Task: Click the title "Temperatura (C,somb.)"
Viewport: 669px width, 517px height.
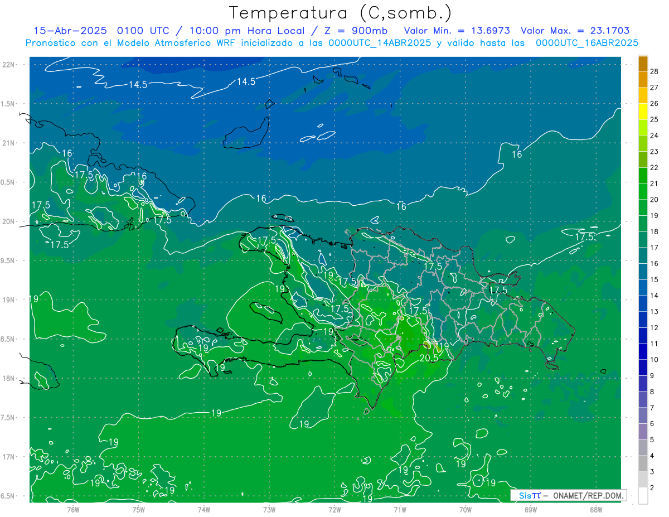Action: pos(341,13)
